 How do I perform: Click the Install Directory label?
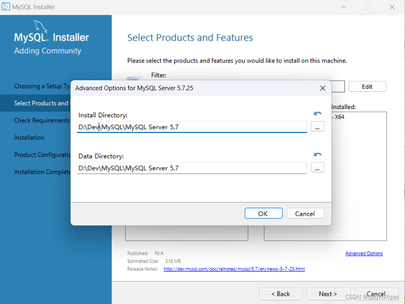pos(103,115)
